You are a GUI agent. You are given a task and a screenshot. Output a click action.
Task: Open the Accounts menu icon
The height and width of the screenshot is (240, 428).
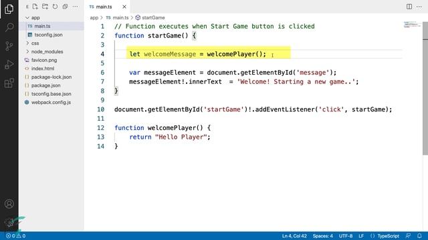pos(9,204)
